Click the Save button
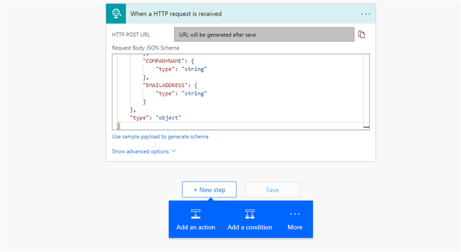Screen dimensions: 461x252 point(272,190)
